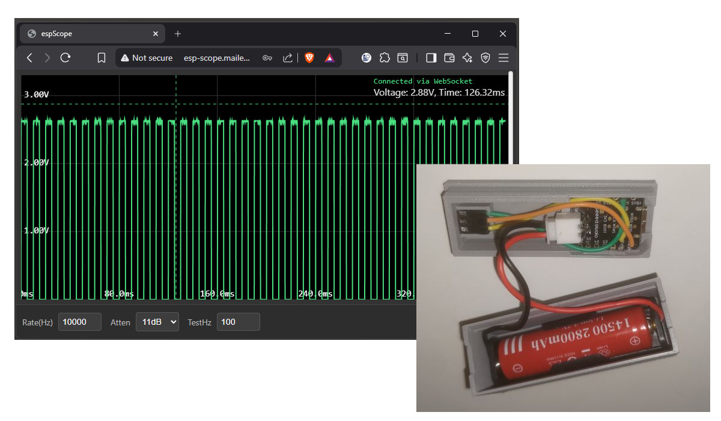Click the Not secure site warning
This screenshot has height=421, width=721.
pyautogui.click(x=147, y=58)
